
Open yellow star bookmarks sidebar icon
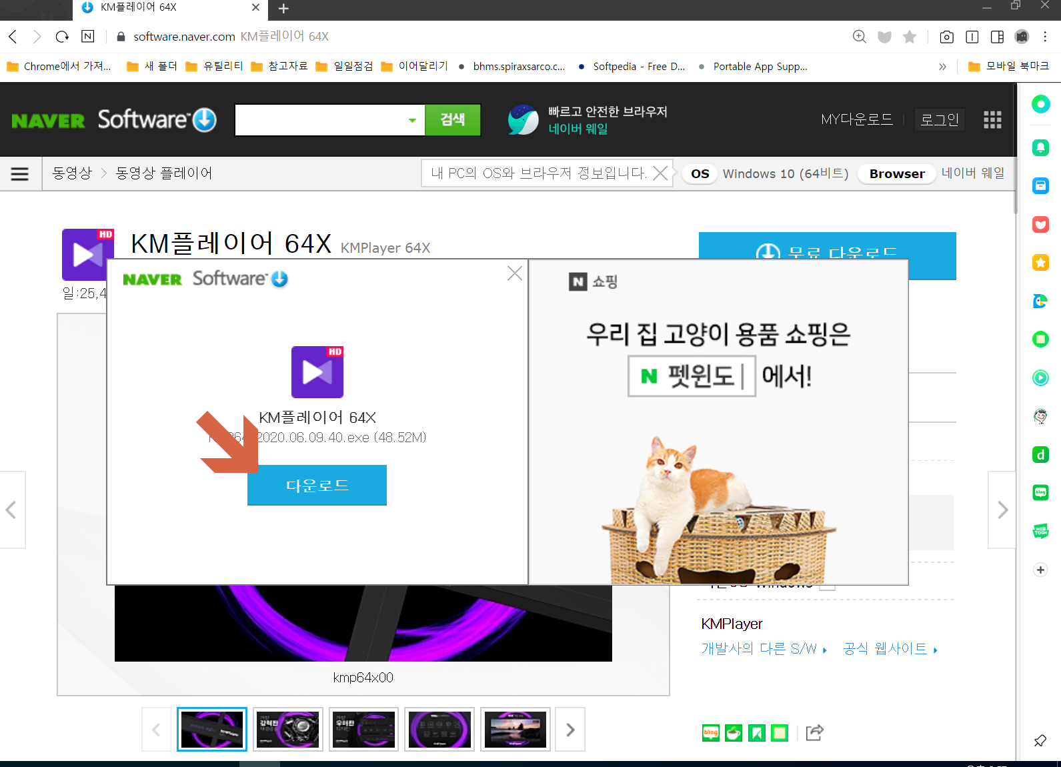point(1040,263)
